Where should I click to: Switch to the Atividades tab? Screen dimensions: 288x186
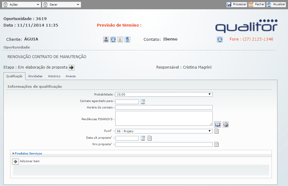point(35,76)
